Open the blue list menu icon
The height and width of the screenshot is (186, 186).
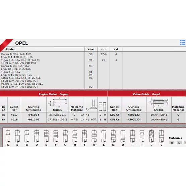[x=182, y=42]
